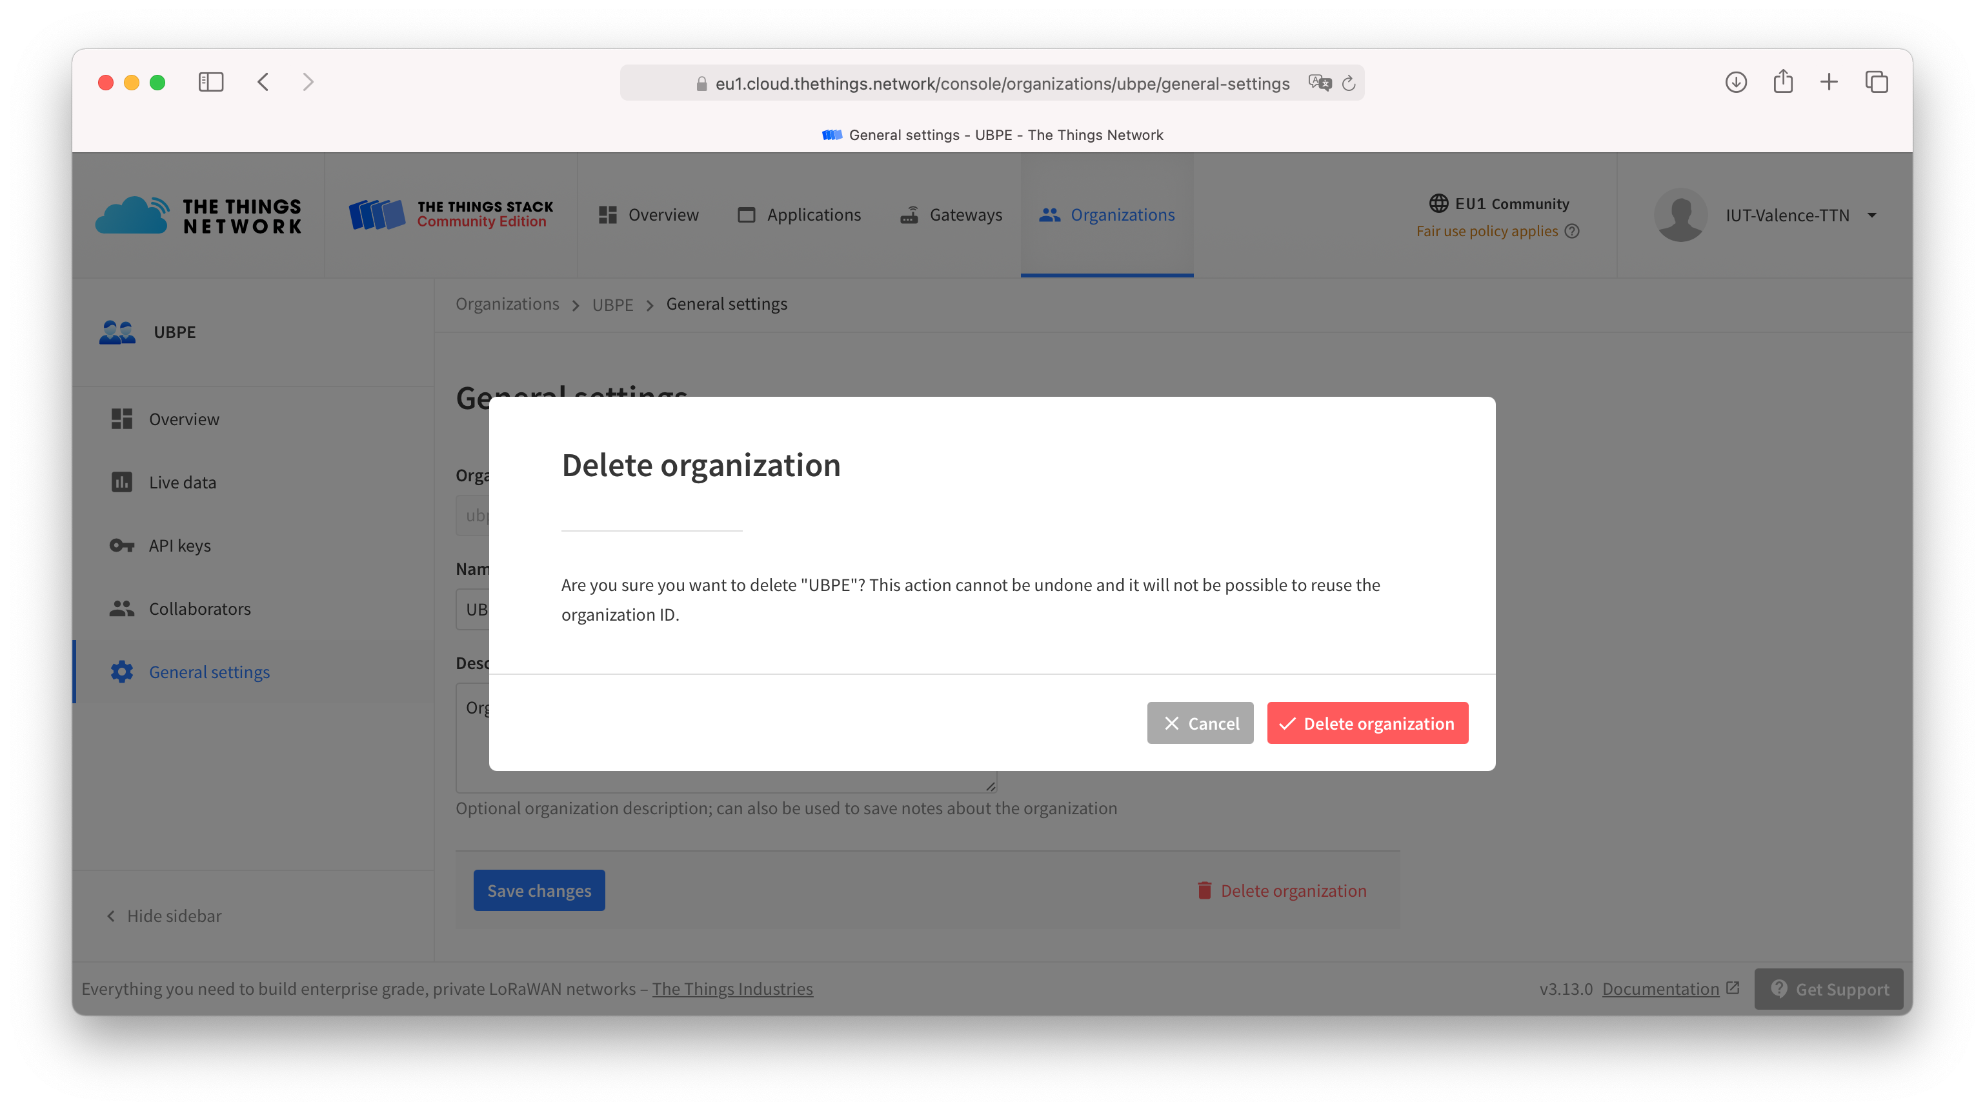This screenshot has height=1111, width=1985.
Task: Click the Collaborators sidebar icon
Action: 121,608
